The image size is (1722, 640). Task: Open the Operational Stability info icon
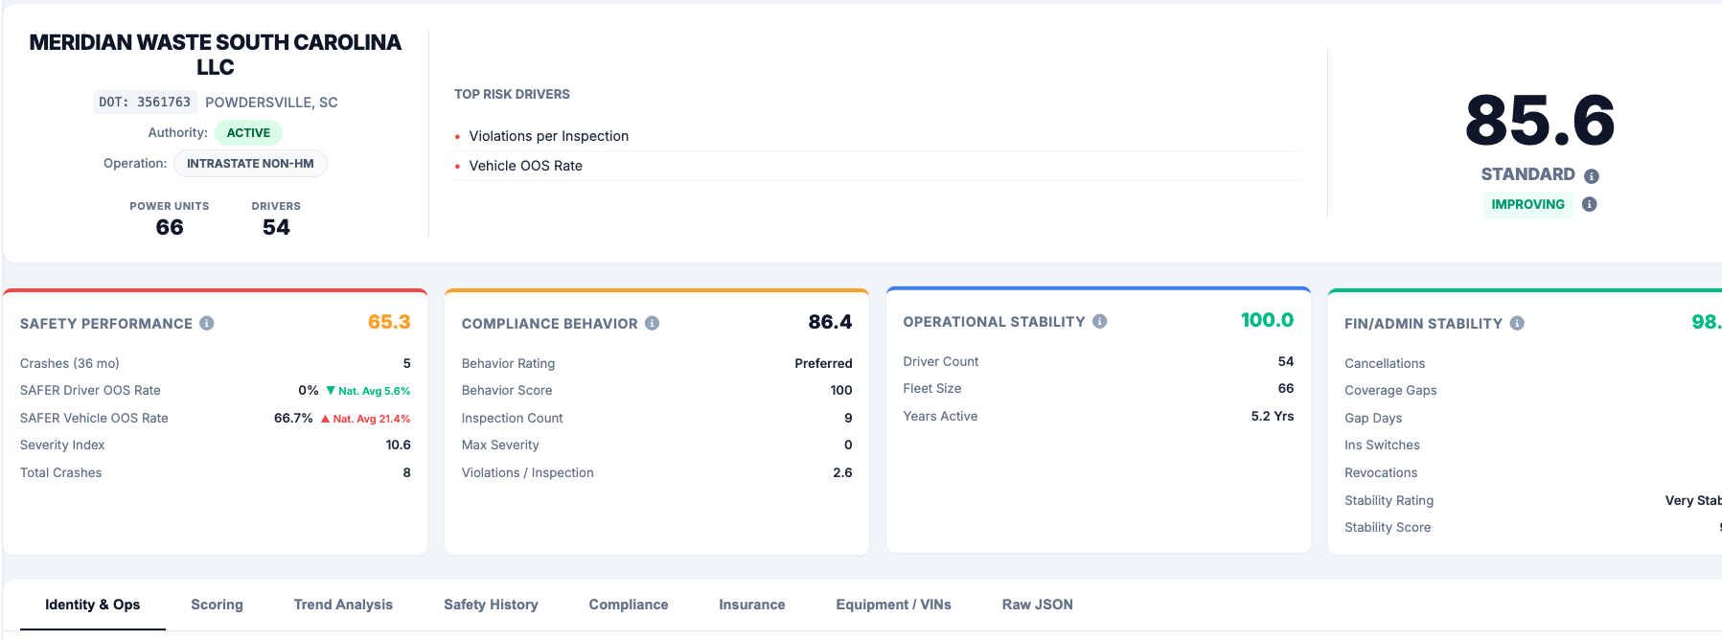(x=1100, y=322)
